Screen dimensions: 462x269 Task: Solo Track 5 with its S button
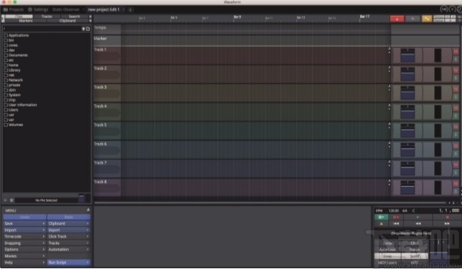click(456, 134)
